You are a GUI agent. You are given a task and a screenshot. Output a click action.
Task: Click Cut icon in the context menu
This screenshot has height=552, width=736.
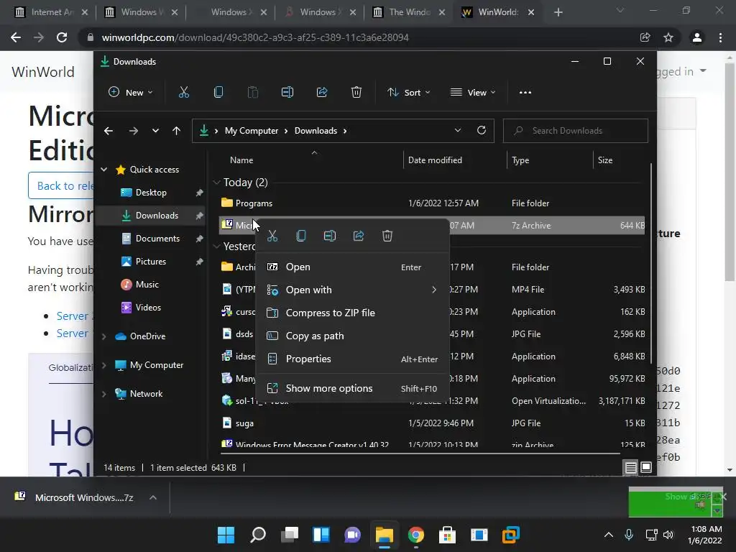tap(272, 236)
